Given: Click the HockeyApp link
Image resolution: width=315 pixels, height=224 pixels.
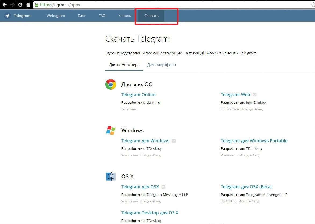Looking at the screenshot, I should click(228, 201).
